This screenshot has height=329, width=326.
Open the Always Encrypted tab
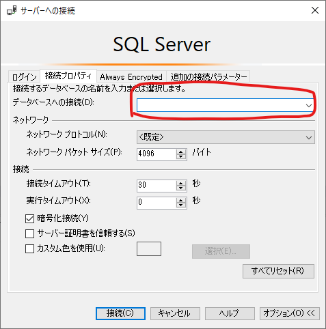[131, 77]
